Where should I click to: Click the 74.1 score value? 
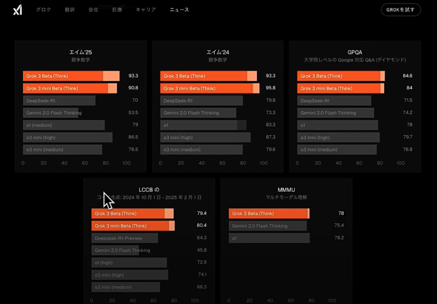203,274
